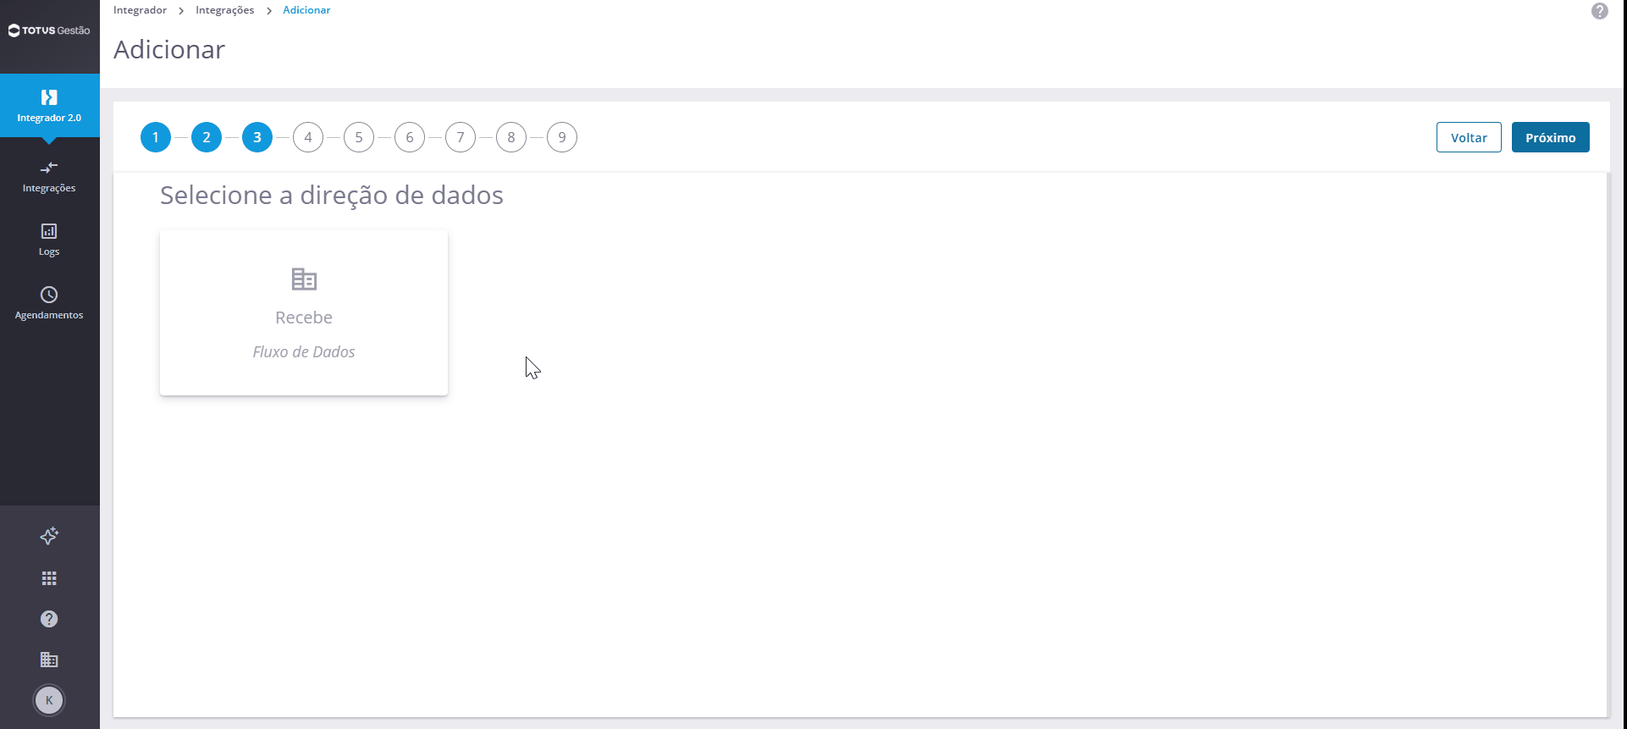The image size is (1627, 729).
Task: Select the Recebe Fluxo de Dados card
Action: pyautogui.click(x=304, y=312)
